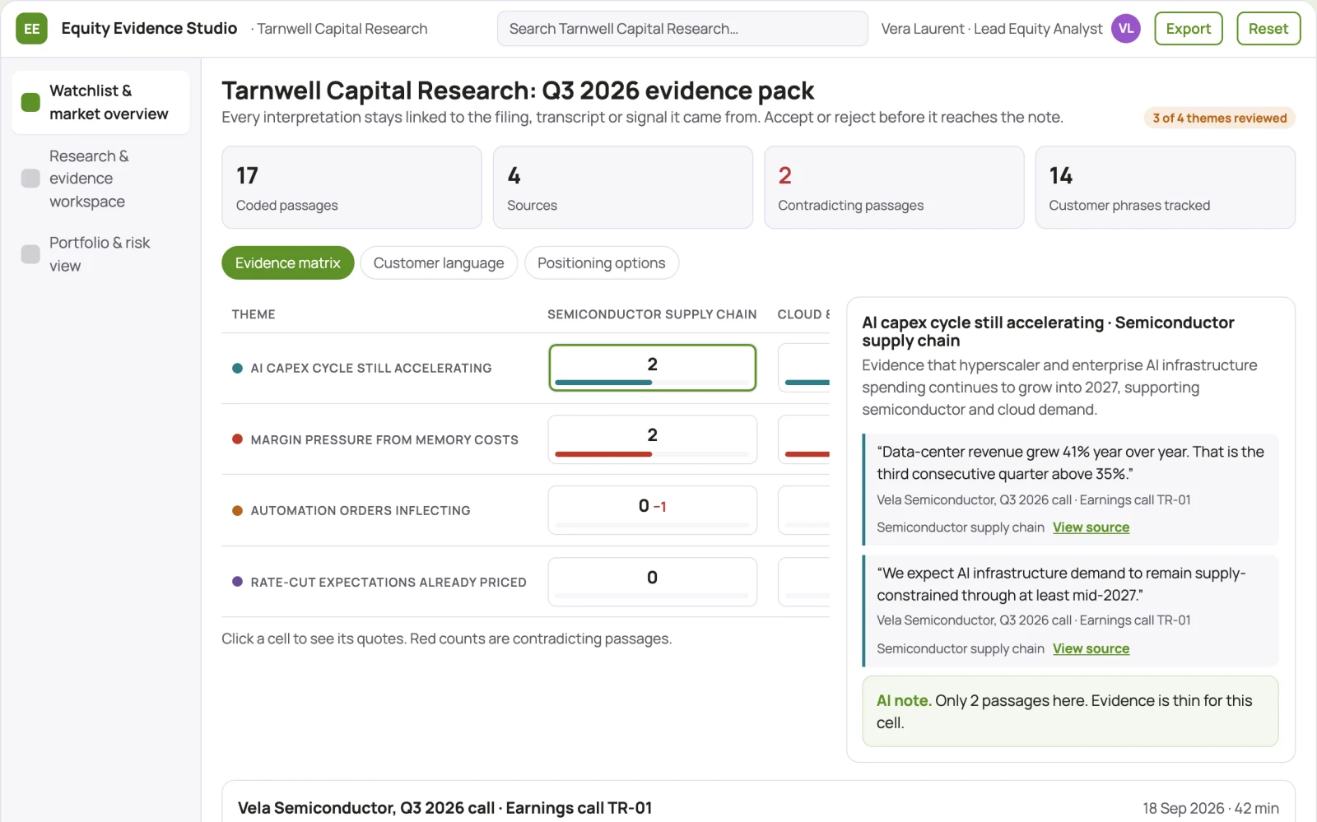Click the 18 Sep 2026 · 42 min text
Screen dimensions: 1317x822
point(1211,809)
